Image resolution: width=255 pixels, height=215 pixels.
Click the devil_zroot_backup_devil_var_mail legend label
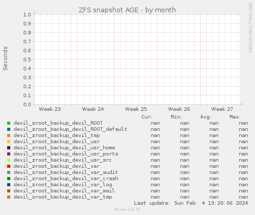[x=64, y=191]
